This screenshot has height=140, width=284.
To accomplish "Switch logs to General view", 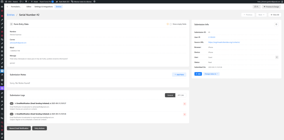I will pos(170,95).
